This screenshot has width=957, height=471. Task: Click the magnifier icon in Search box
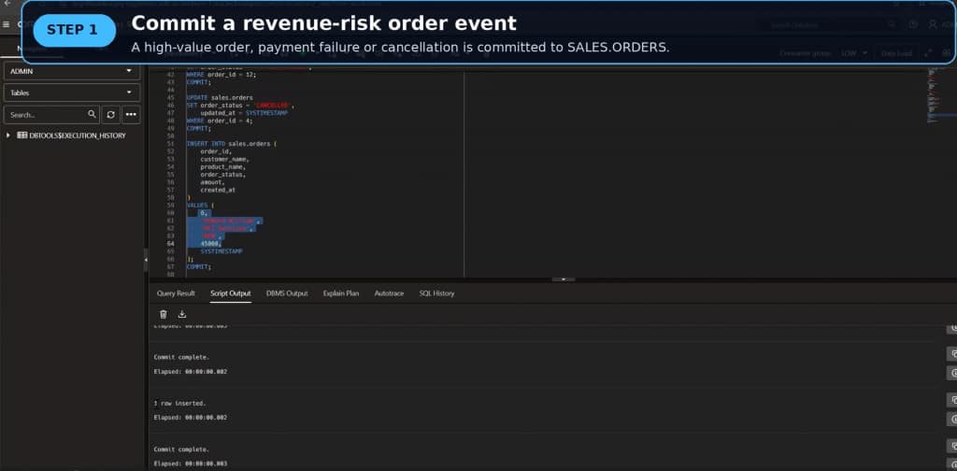pyautogui.click(x=92, y=114)
